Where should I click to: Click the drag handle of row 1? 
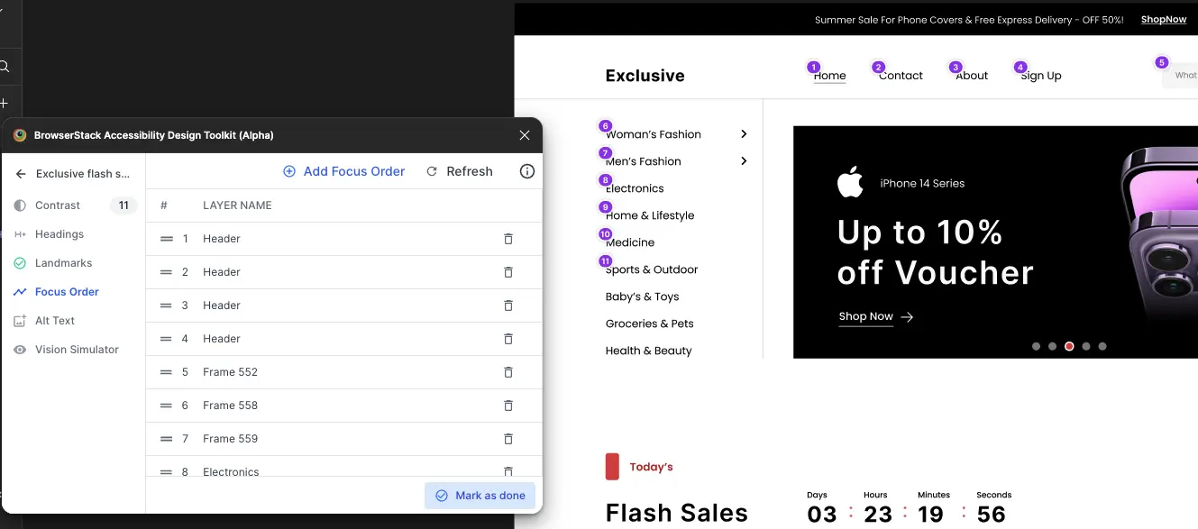[166, 239]
